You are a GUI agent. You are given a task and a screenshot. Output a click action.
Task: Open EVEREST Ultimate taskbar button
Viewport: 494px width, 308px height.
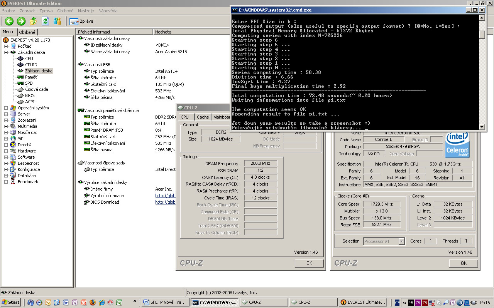click(x=363, y=302)
